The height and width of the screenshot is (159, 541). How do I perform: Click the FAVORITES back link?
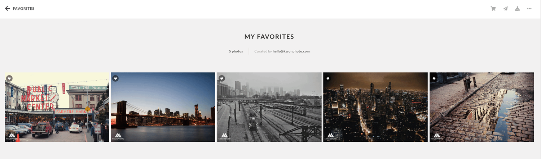(23, 9)
